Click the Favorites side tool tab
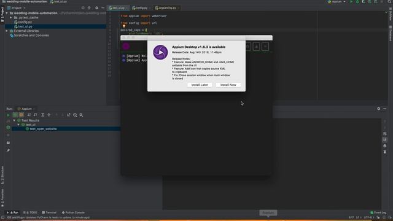 pyautogui.click(x=2, y=198)
